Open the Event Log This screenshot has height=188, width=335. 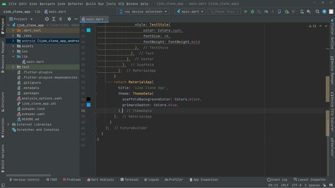coord(277,180)
